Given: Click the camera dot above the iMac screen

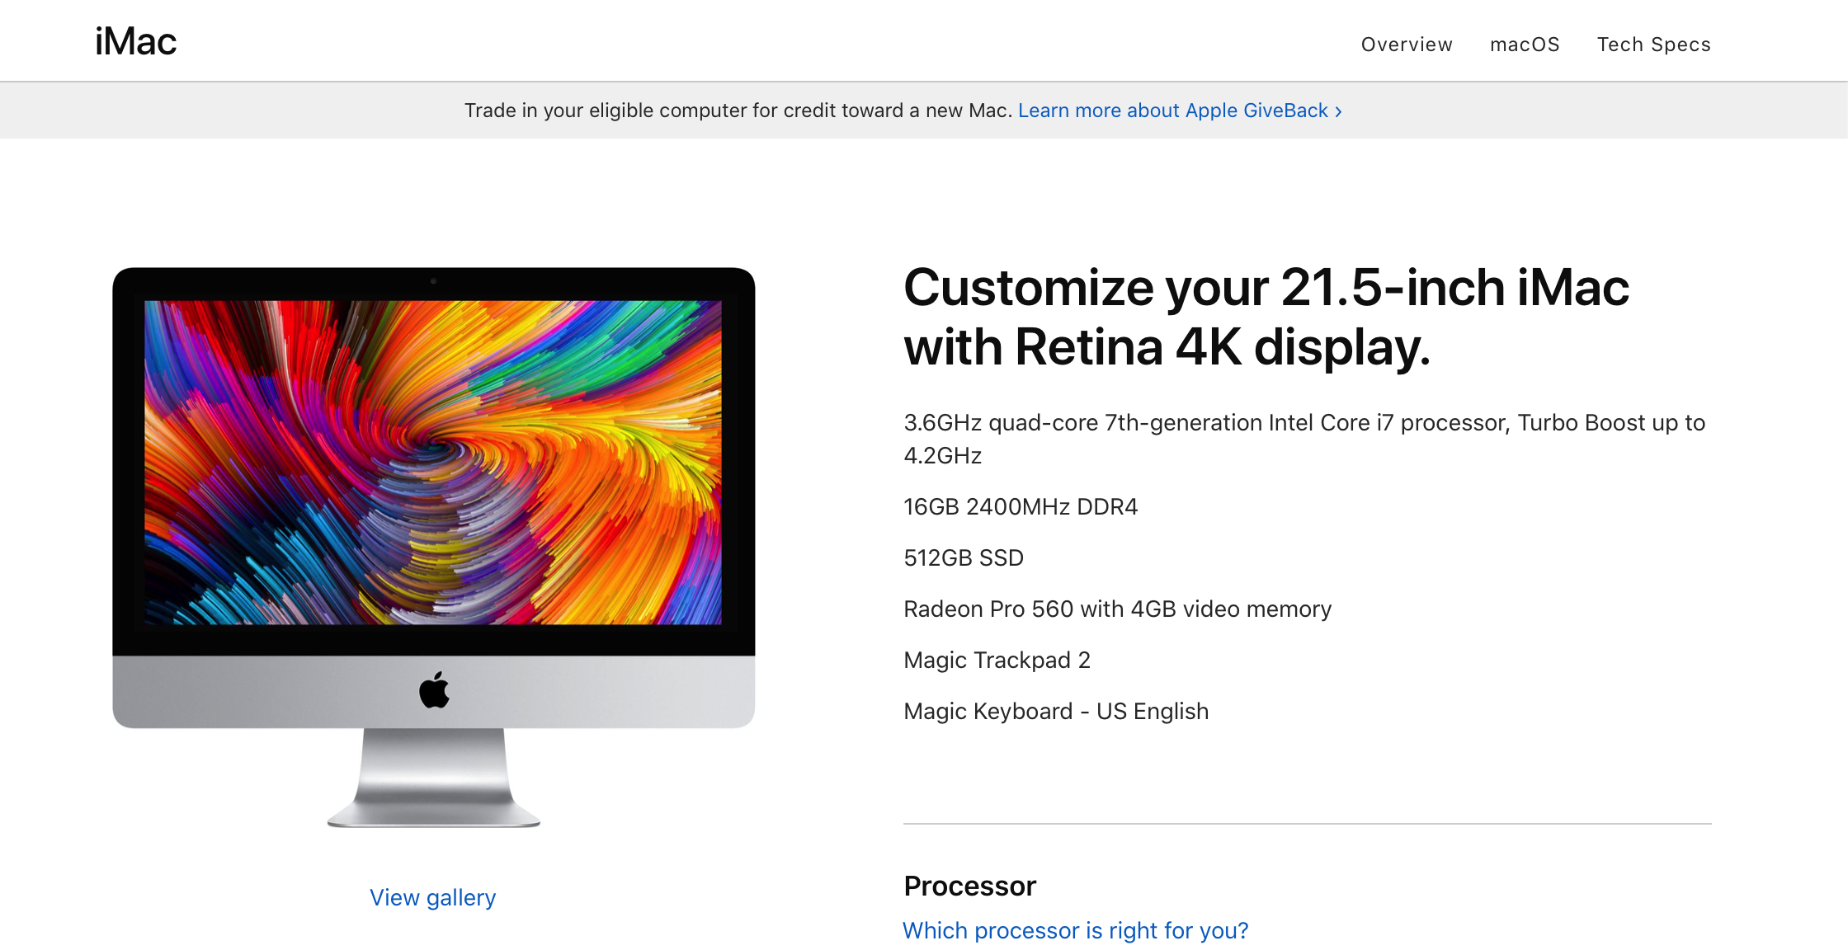Looking at the screenshot, I should point(433,281).
